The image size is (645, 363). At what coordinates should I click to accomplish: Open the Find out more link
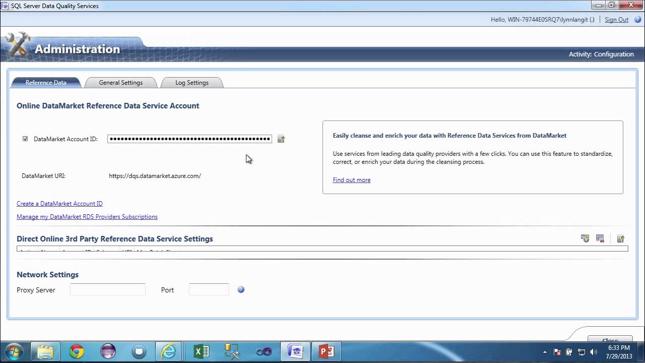(x=352, y=180)
